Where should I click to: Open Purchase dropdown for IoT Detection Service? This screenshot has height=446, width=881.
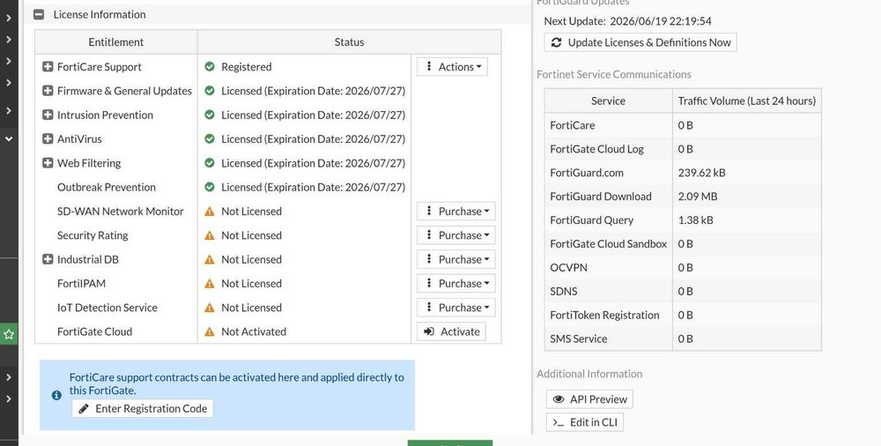pyautogui.click(x=456, y=308)
